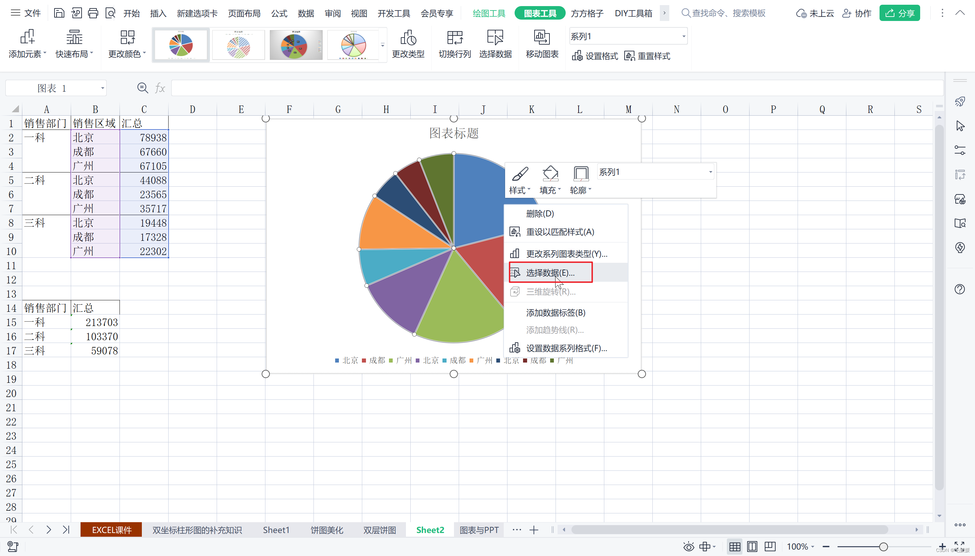975x556 pixels.
Task: Expand the 系列1 dropdown in ribbon
Action: pos(684,36)
